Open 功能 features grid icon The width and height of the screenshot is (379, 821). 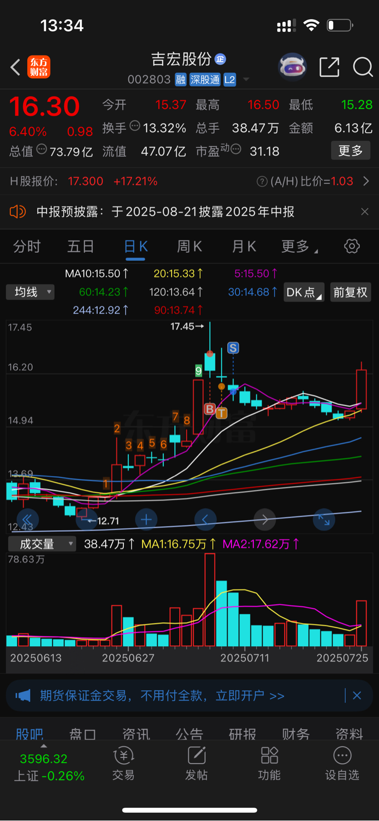tap(269, 763)
